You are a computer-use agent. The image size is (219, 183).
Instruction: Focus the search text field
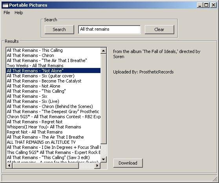(109, 29)
